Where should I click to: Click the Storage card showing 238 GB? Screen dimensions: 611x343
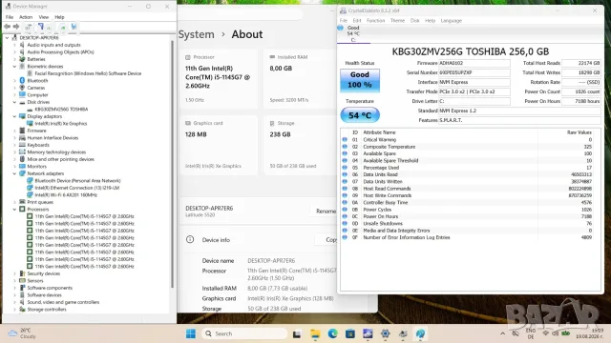pos(300,145)
